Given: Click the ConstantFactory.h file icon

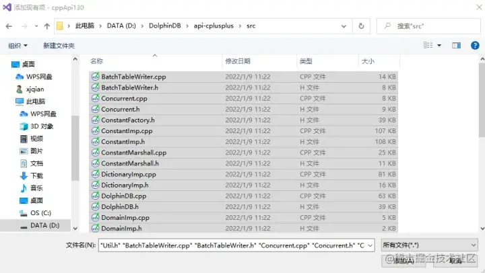Looking at the screenshot, I should click(x=96, y=120).
